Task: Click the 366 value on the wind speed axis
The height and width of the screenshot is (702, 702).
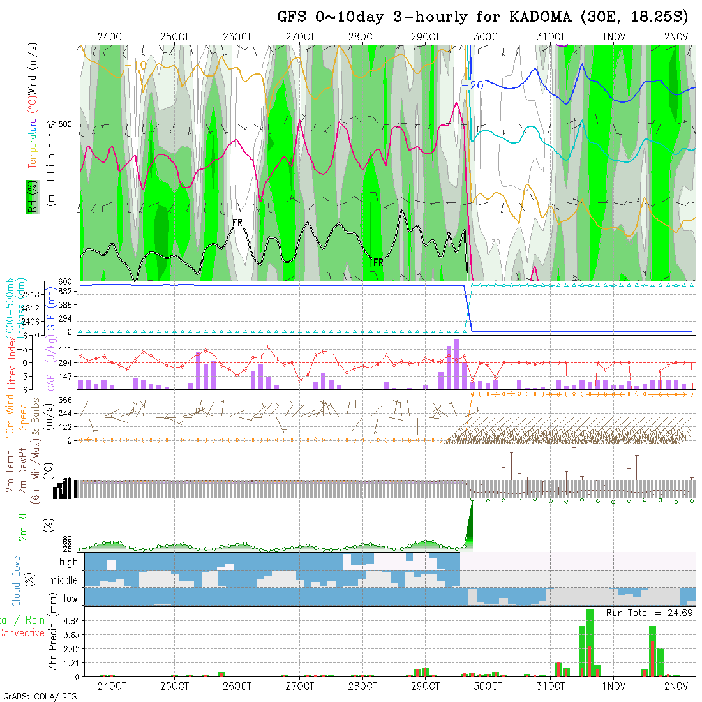Action: pos(65,400)
